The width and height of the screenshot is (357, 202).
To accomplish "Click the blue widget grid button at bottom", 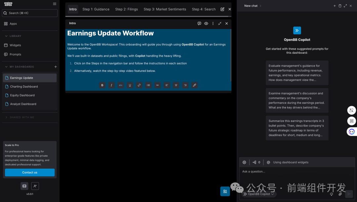I will [x=225, y=191].
